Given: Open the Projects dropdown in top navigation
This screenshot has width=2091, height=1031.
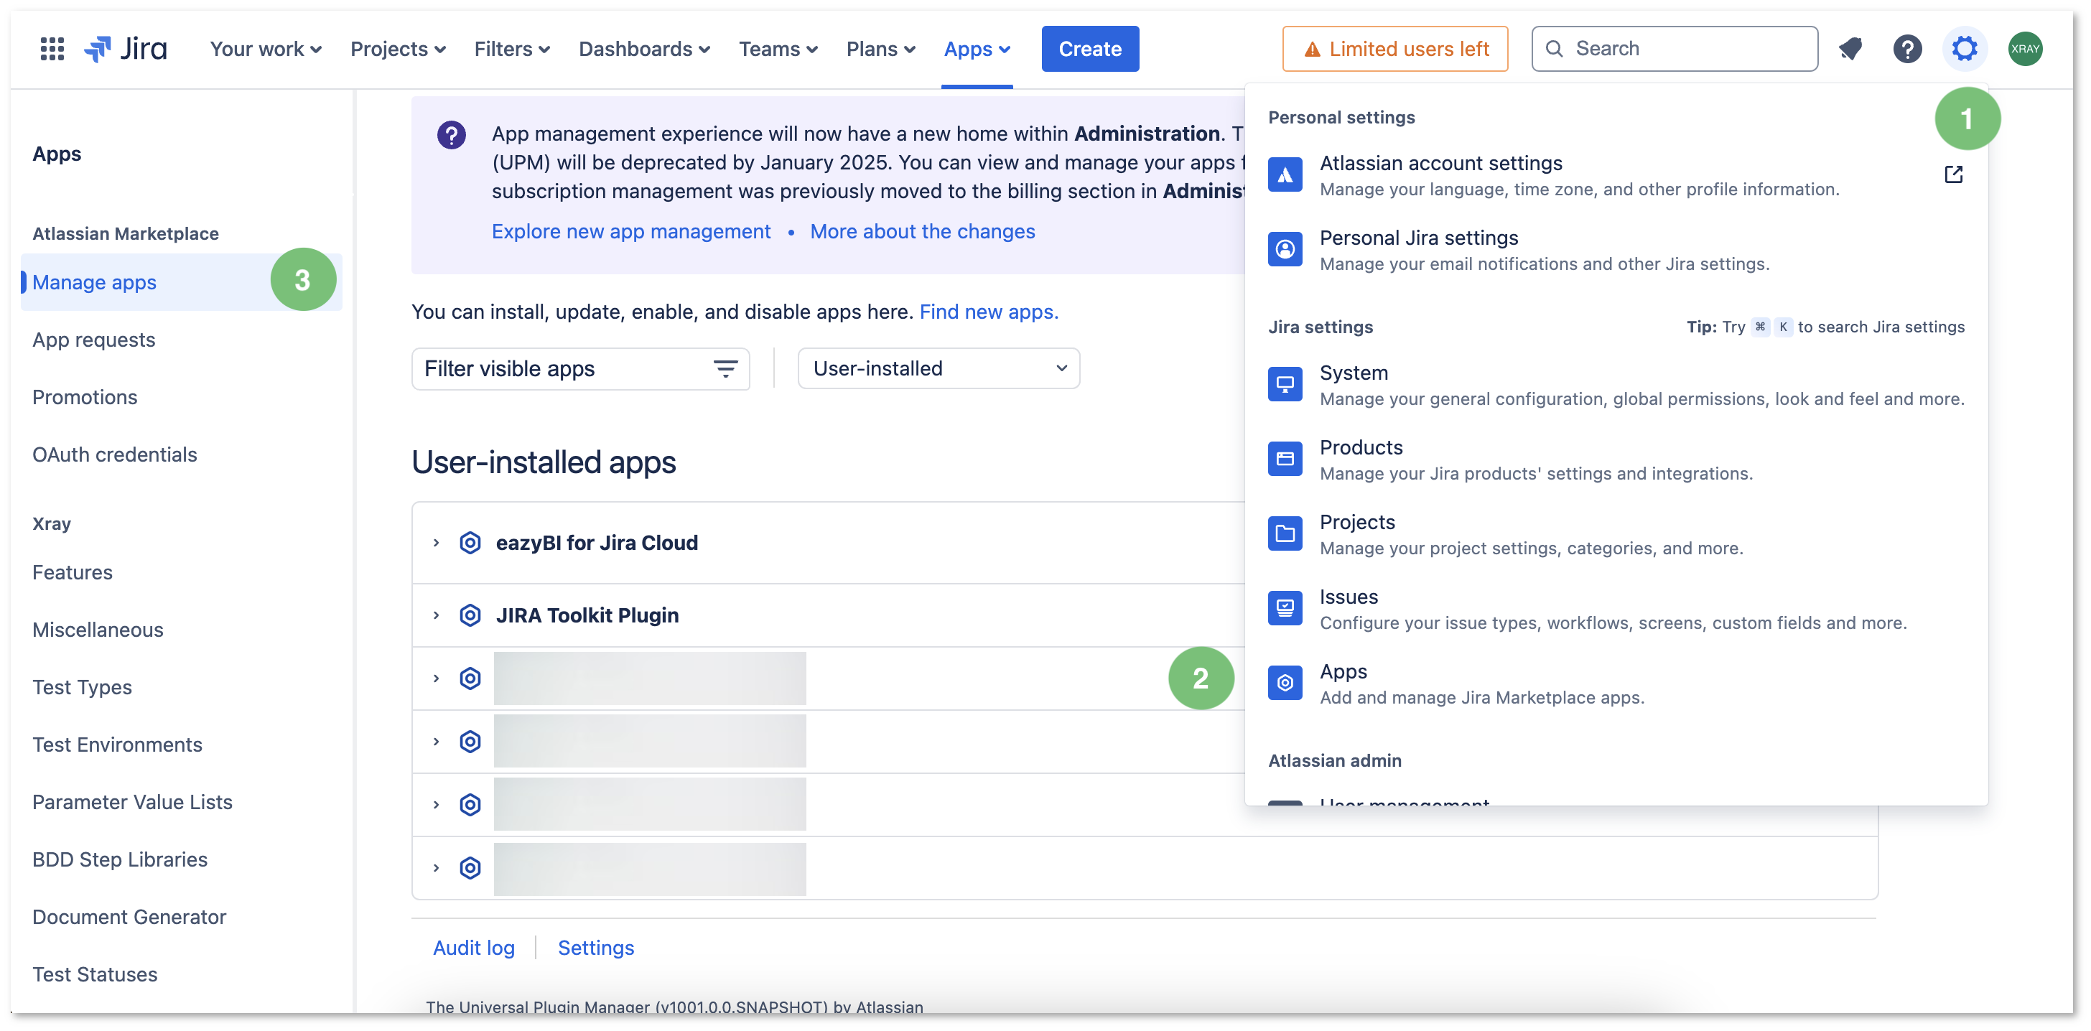Looking at the screenshot, I should click(x=398, y=50).
